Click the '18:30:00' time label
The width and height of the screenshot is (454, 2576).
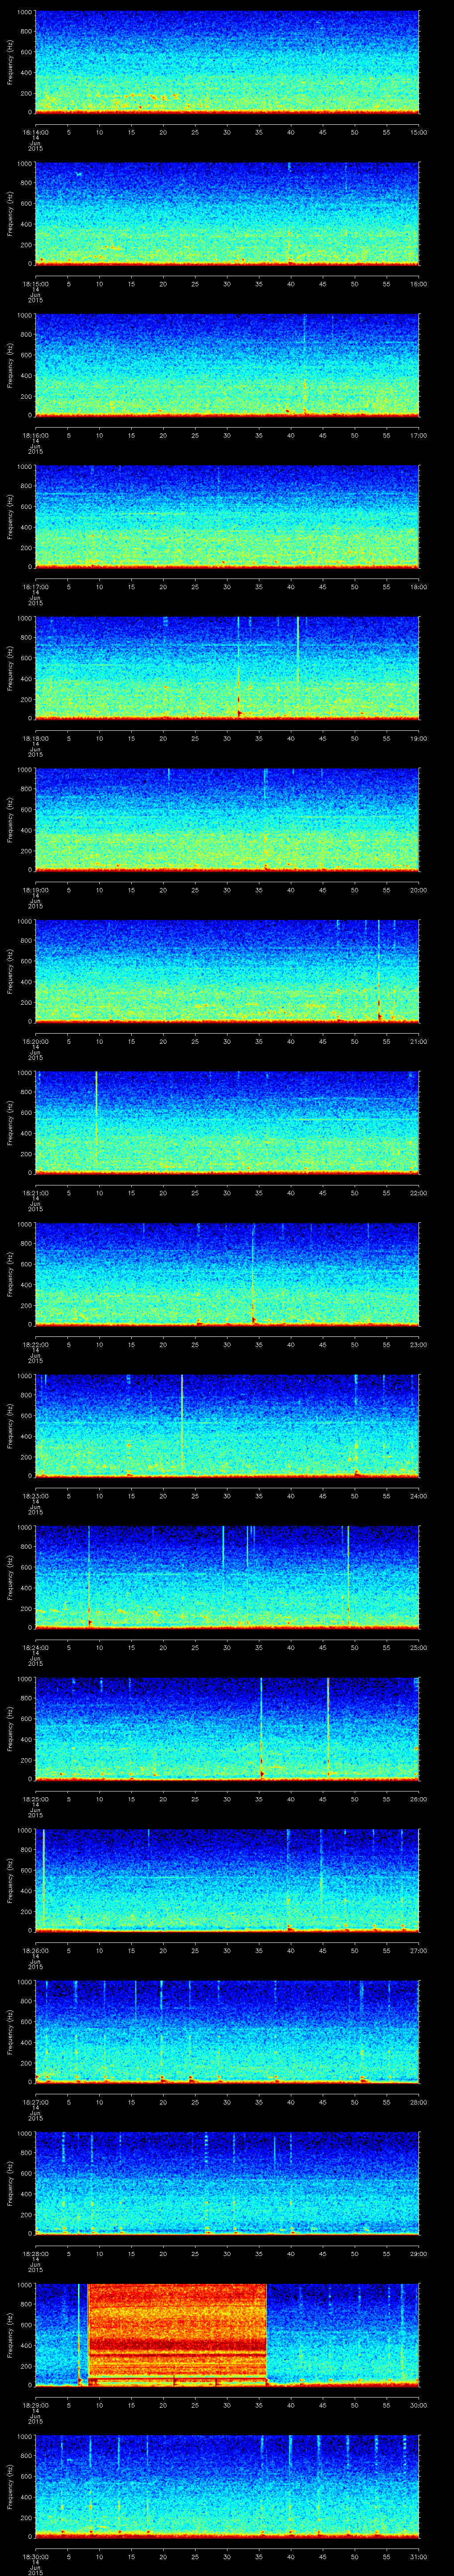[x=35, y=2556]
